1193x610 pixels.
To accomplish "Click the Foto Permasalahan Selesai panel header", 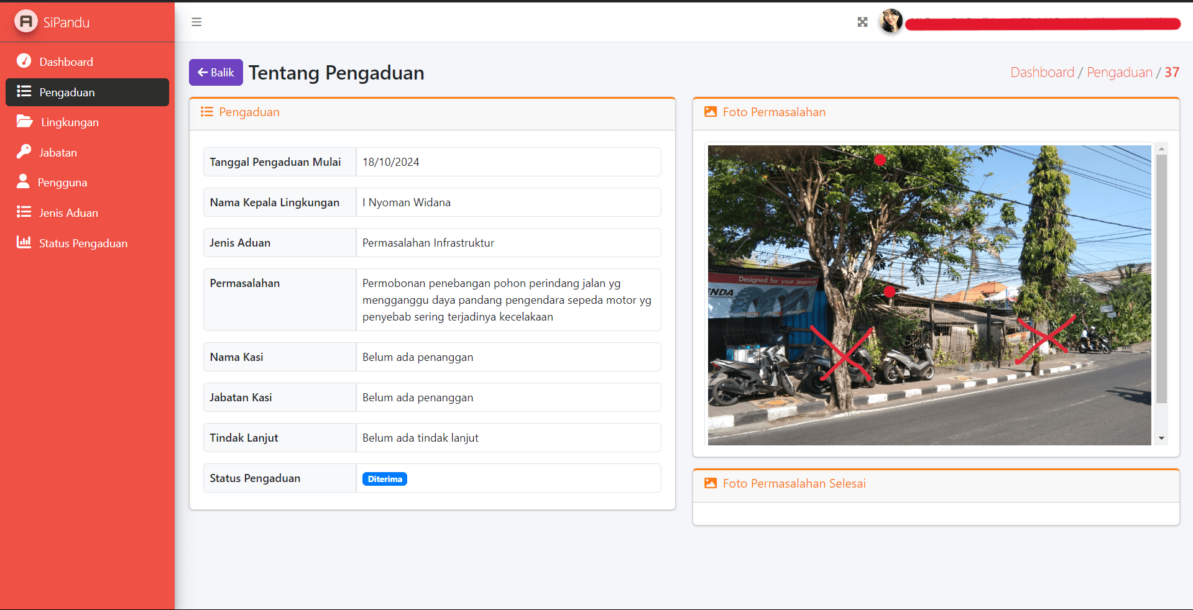I will (794, 484).
